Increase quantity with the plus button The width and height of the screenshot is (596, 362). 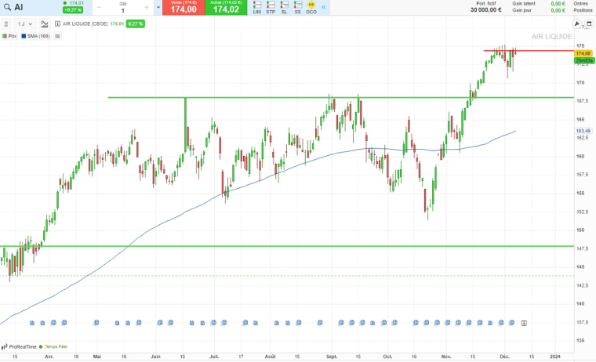(x=147, y=7)
